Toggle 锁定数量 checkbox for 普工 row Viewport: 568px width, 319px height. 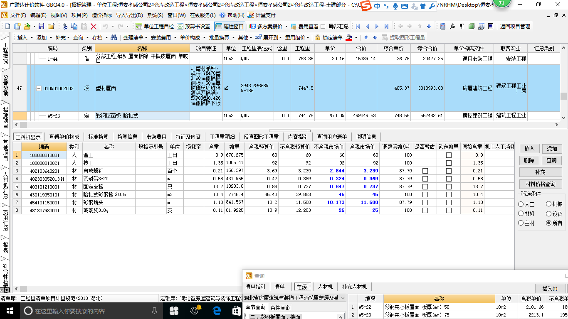(449, 155)
